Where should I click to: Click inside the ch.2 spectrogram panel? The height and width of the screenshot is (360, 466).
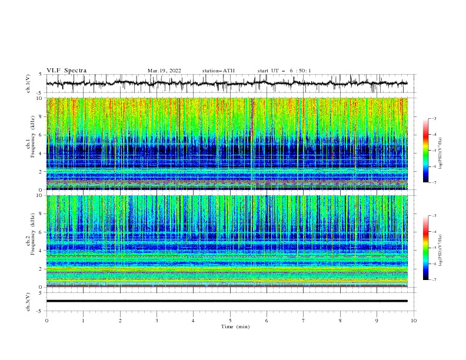(227, 241)
